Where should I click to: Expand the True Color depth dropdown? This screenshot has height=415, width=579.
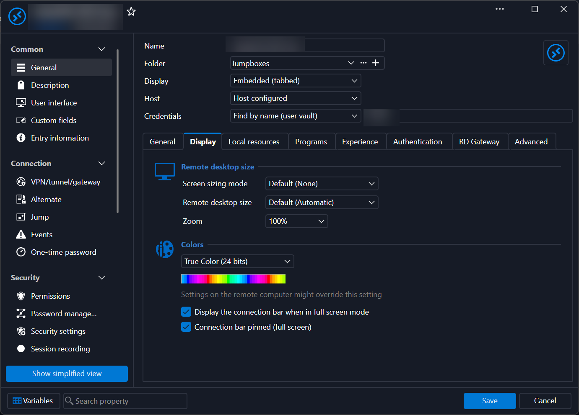[x=238, y=261]
